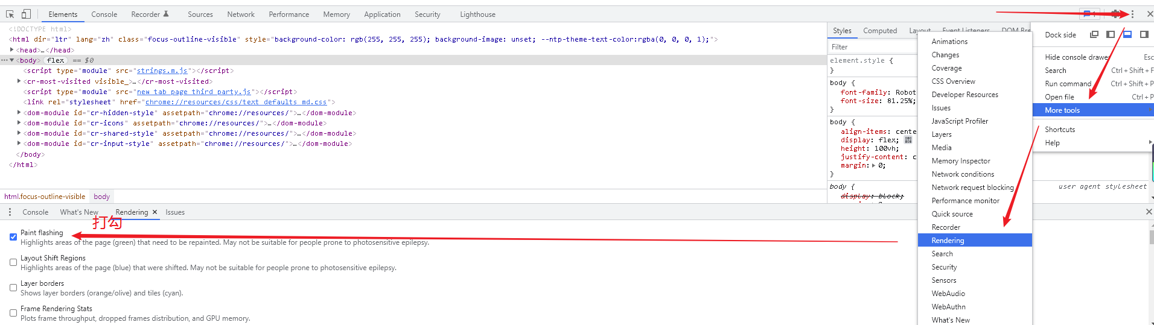Open the Lighthouse tab
The image size is (1154, 325).
point(477,14)
